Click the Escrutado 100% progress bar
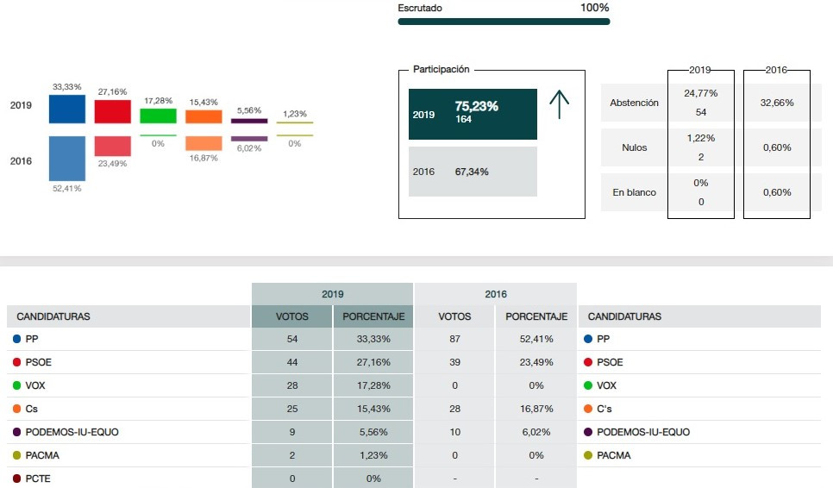Viewport: 833px width, 488px height. coord(504,22)
